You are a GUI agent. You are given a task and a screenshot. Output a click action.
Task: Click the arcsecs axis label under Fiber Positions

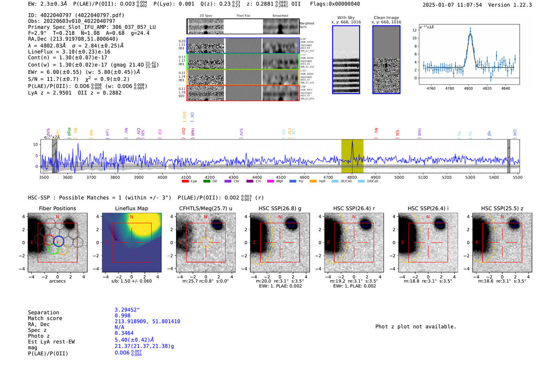[58, 281]
